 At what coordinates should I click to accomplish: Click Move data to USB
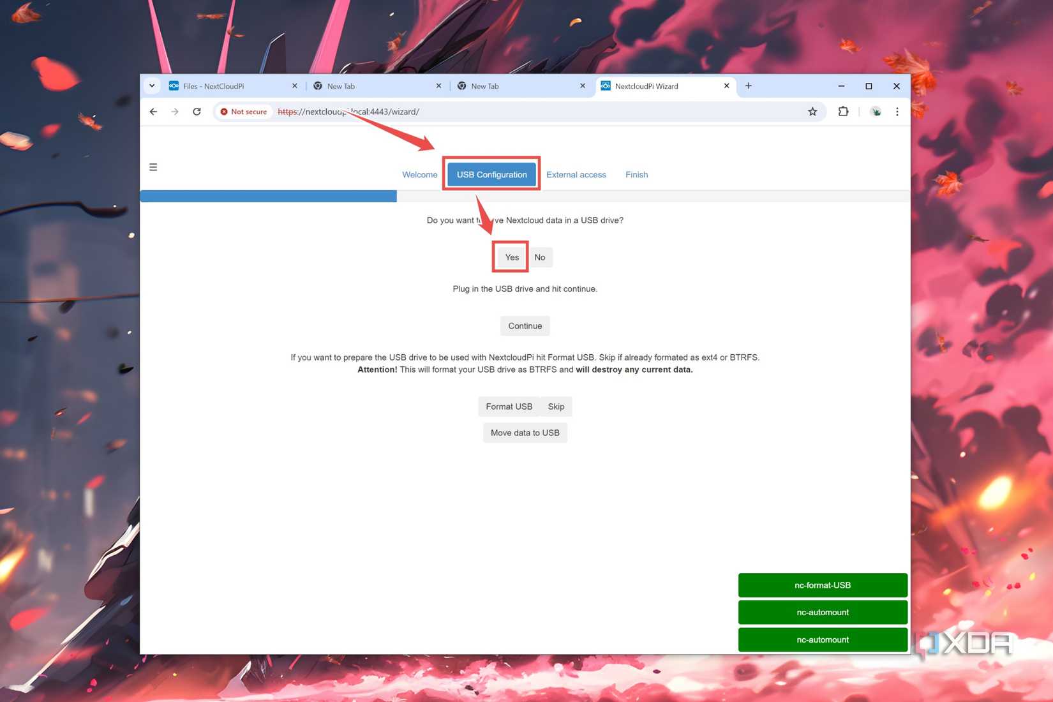pyautogui.click(x=525, y=433)
